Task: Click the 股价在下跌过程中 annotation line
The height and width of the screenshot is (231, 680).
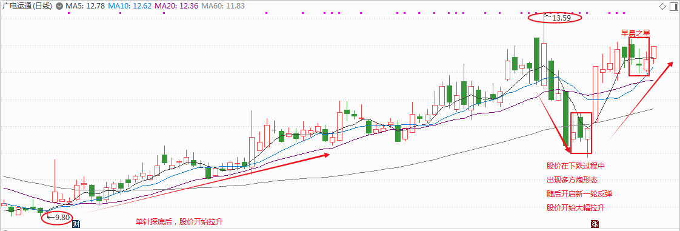Action: point(576,166)
